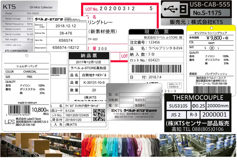Click the Oil Mist Collector title
Image resolution: width=237 pixels, height=160 pixels.
(41, 7)
